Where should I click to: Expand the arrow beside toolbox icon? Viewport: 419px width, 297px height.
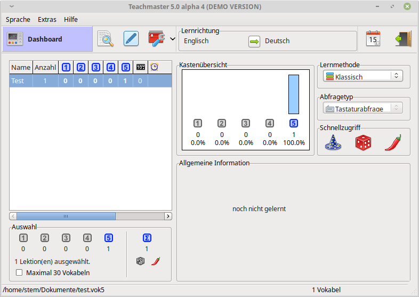click(172, 39)
